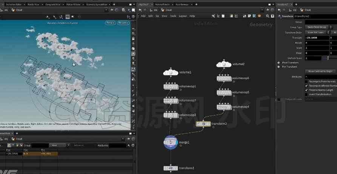This screenshot has height=174, width=337.
Task: Select the volumevop3 node
Action: tap(171, 115)
